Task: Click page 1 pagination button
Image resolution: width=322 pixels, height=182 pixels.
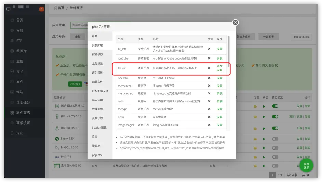Action: [272, 175]
